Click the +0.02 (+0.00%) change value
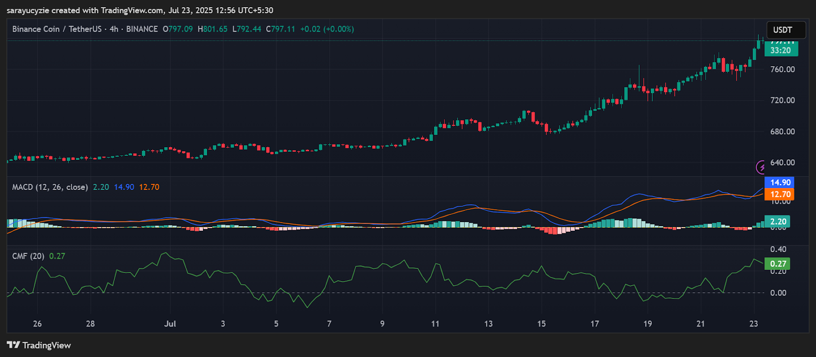 (x=327, y=29)
